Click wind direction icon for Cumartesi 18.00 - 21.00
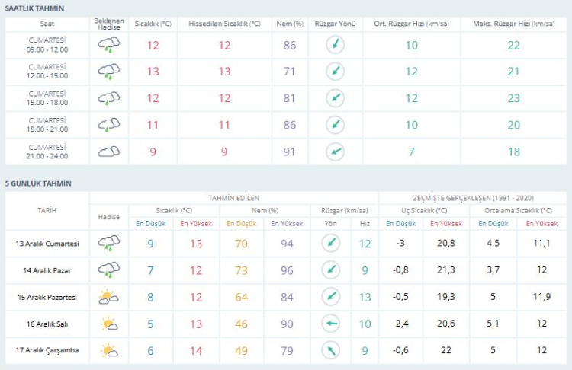 (x=335, y=125)
